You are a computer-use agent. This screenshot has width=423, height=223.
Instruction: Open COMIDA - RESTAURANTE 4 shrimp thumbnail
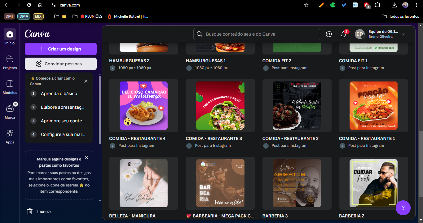coord(144,106)
